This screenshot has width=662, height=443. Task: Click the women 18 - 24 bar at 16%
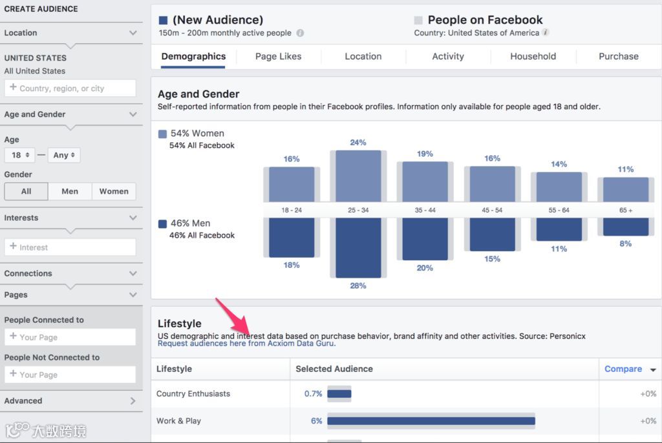coord(292,185)
